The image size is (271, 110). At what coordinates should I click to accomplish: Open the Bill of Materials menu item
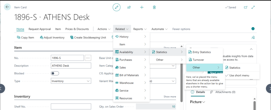coord(129,75)
